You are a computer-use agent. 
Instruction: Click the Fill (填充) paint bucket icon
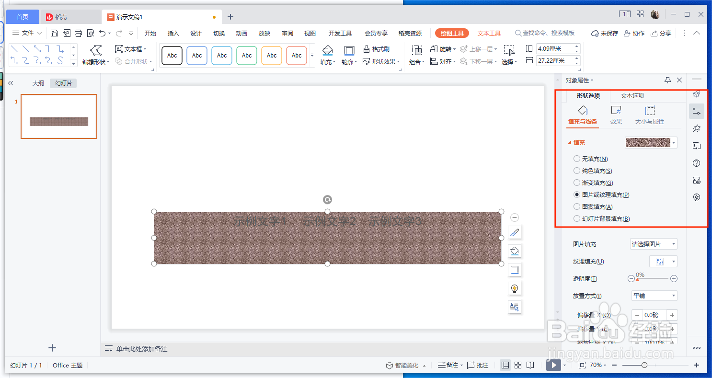point(327,50)
